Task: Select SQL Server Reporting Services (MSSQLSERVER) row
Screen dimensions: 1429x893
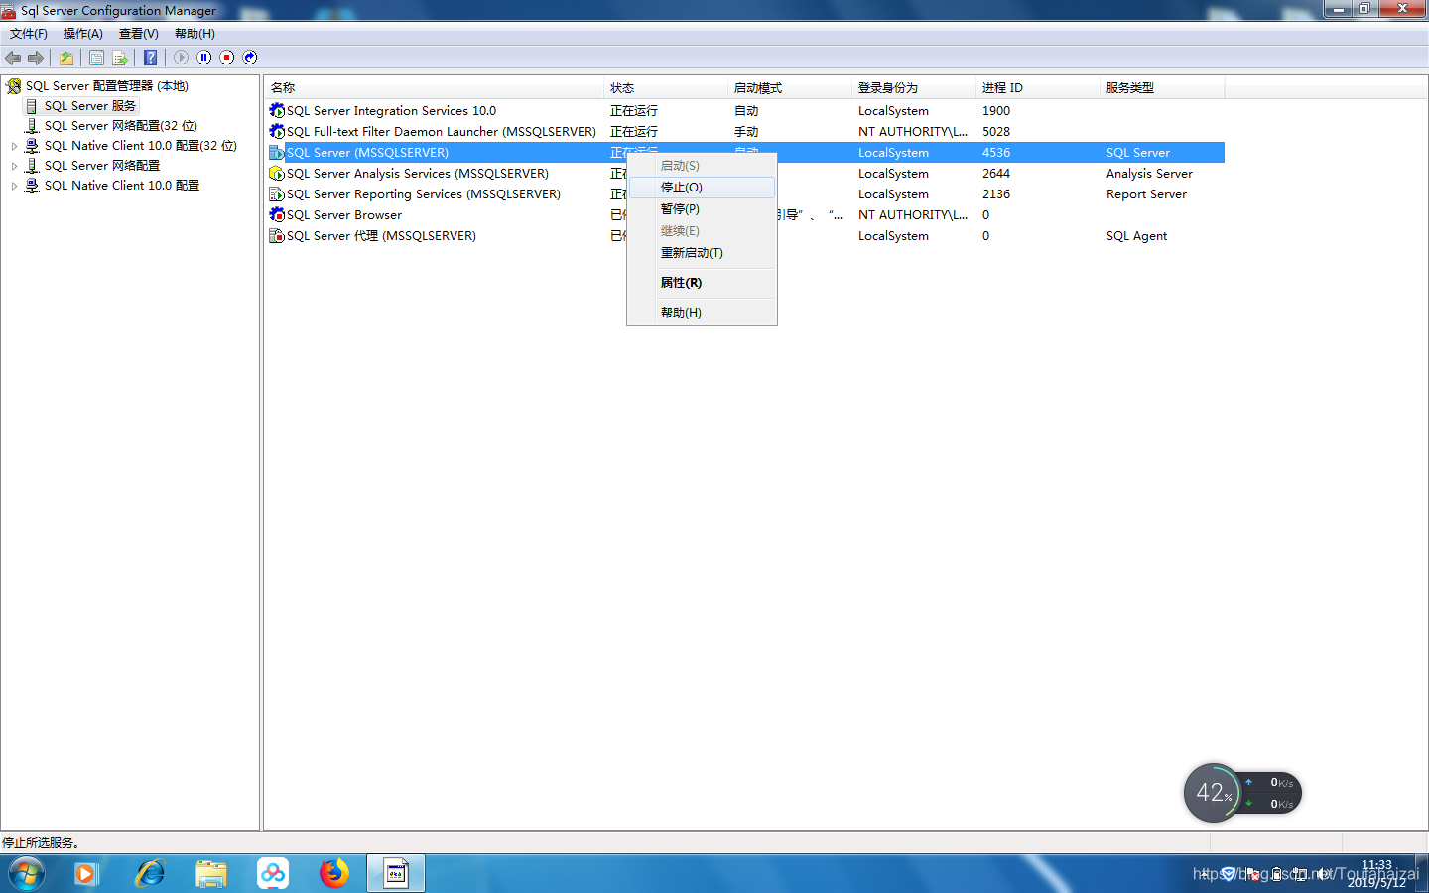Action: pyautogui.click(x=745, y=194)
